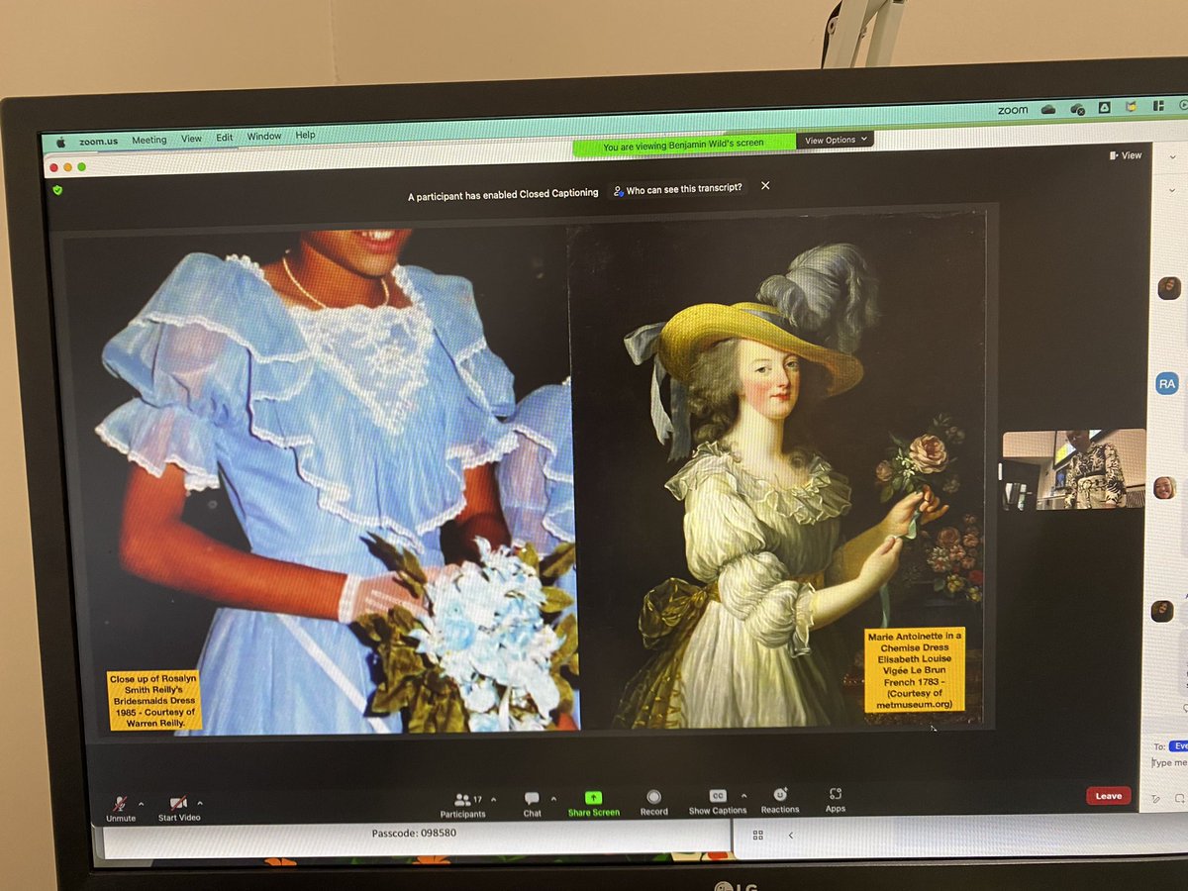Collapse chat panel with top chevron
This screenshot has height=891, width=1188.
tap(1174, 157)
